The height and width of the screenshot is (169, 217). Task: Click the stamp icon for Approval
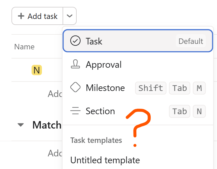coord(75,64)
